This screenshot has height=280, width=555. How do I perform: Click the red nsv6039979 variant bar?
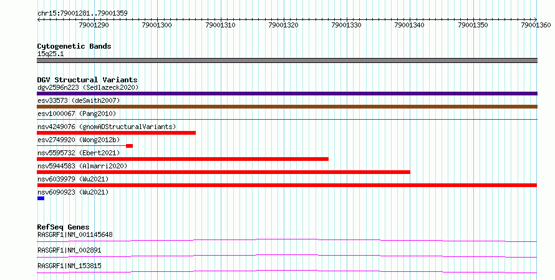tap(287, 185)
